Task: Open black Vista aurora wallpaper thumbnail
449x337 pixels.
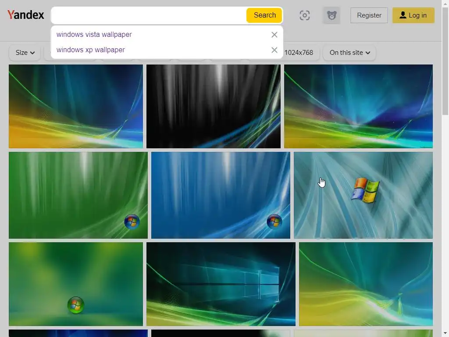Action: coord(214,106)
